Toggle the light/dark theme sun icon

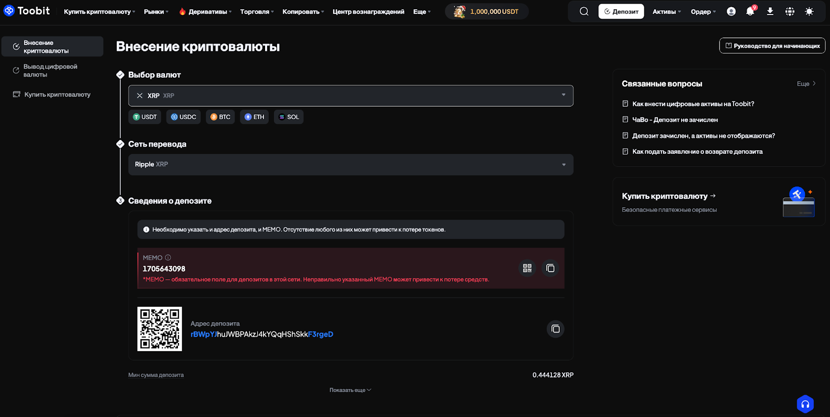(809, 11)
